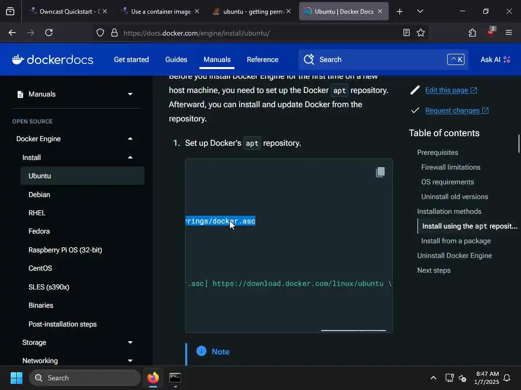Select the Manuals nav item

click(x=217, y=60)
